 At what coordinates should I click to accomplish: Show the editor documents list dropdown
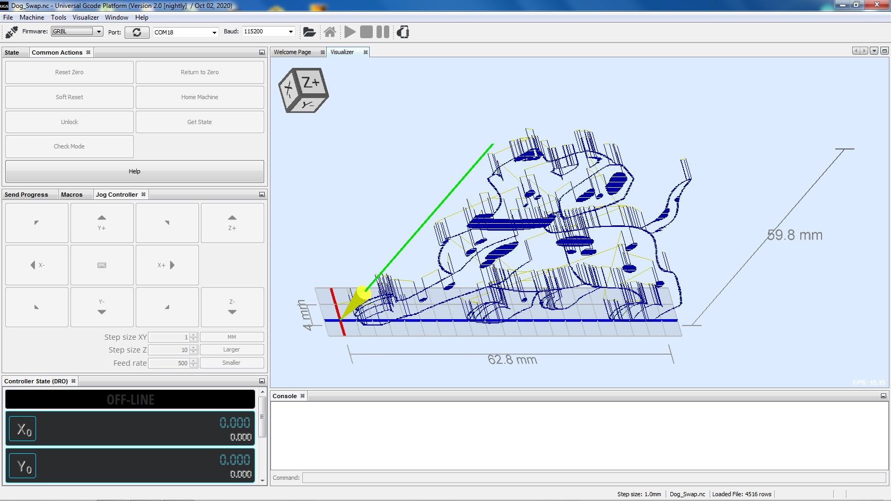pyautogui.click(x=874, y=51)
